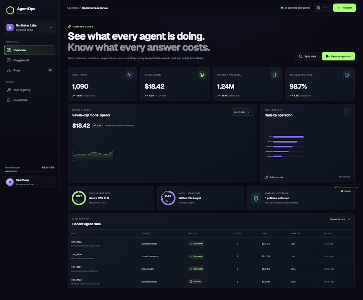The height and width of the screenshot is (300, 363).
Task: Click the Atlas Supply tenant cell
Action: point(148,269)
